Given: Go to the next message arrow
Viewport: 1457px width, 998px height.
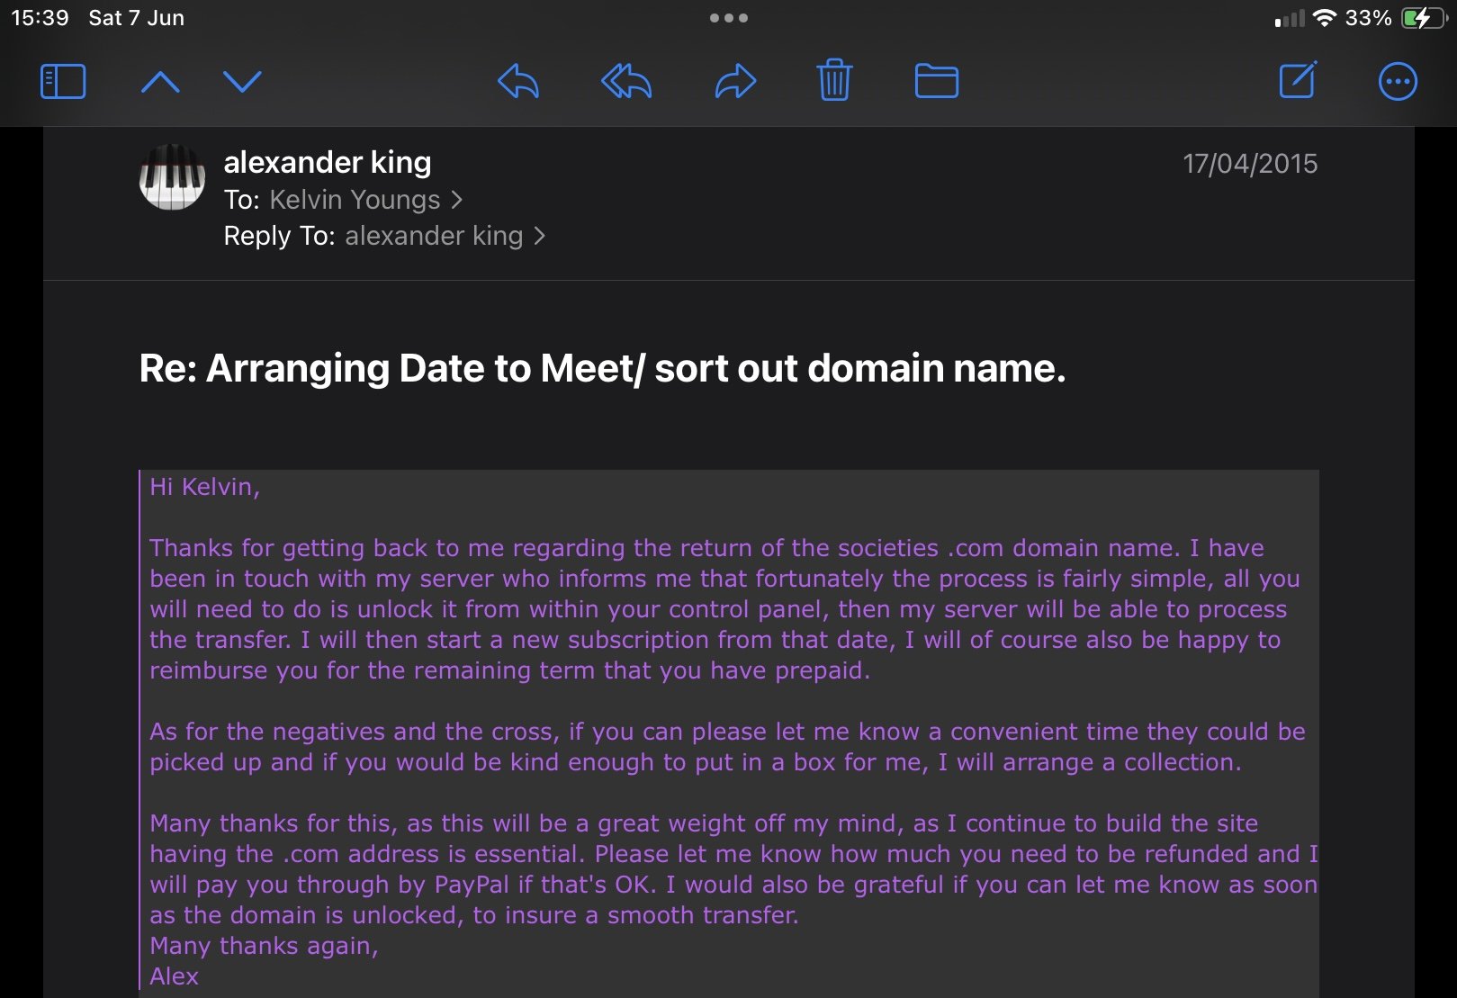Looking at the screenshot, I should (242, 82).
